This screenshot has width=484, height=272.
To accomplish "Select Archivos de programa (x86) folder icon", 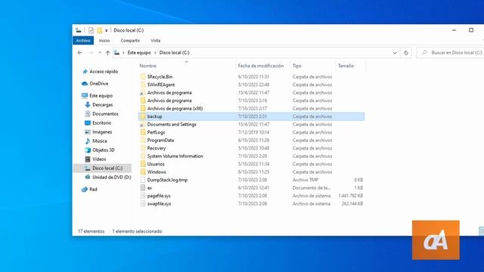I will (143, 109).
